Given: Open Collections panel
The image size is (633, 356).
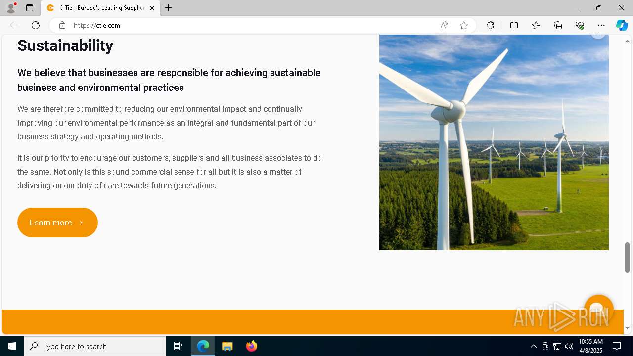Looking at the screenshot, I should (x=558, y=25).
